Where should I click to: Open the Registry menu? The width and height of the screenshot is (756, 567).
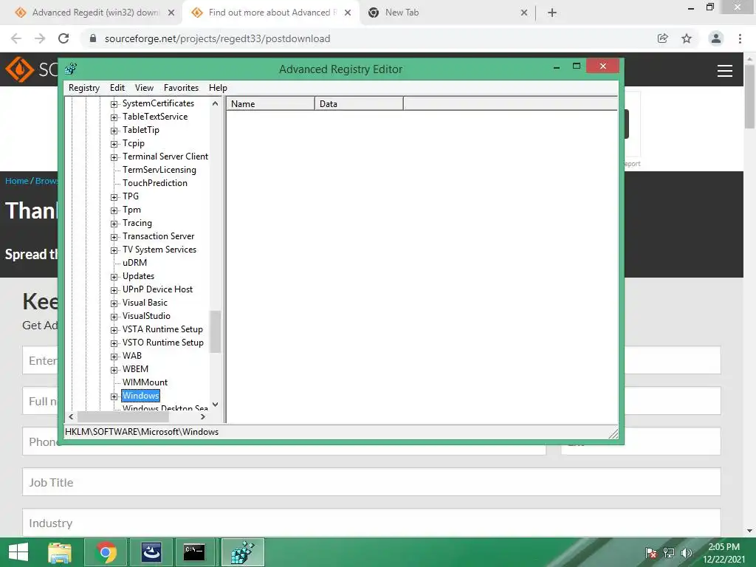coord(84,88)
